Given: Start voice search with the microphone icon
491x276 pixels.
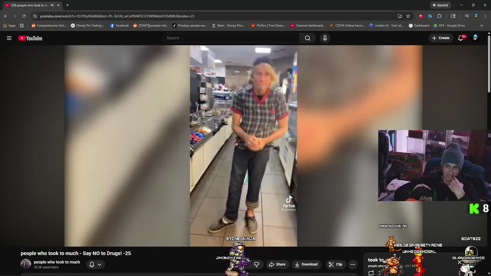Looking at the screenshot, I should point(325,38).
